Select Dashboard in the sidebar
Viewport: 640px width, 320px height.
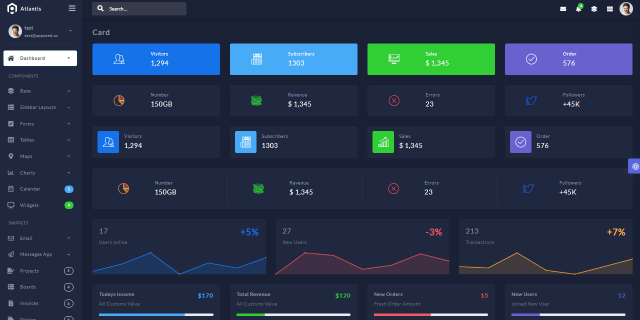(x=40, y=58)
